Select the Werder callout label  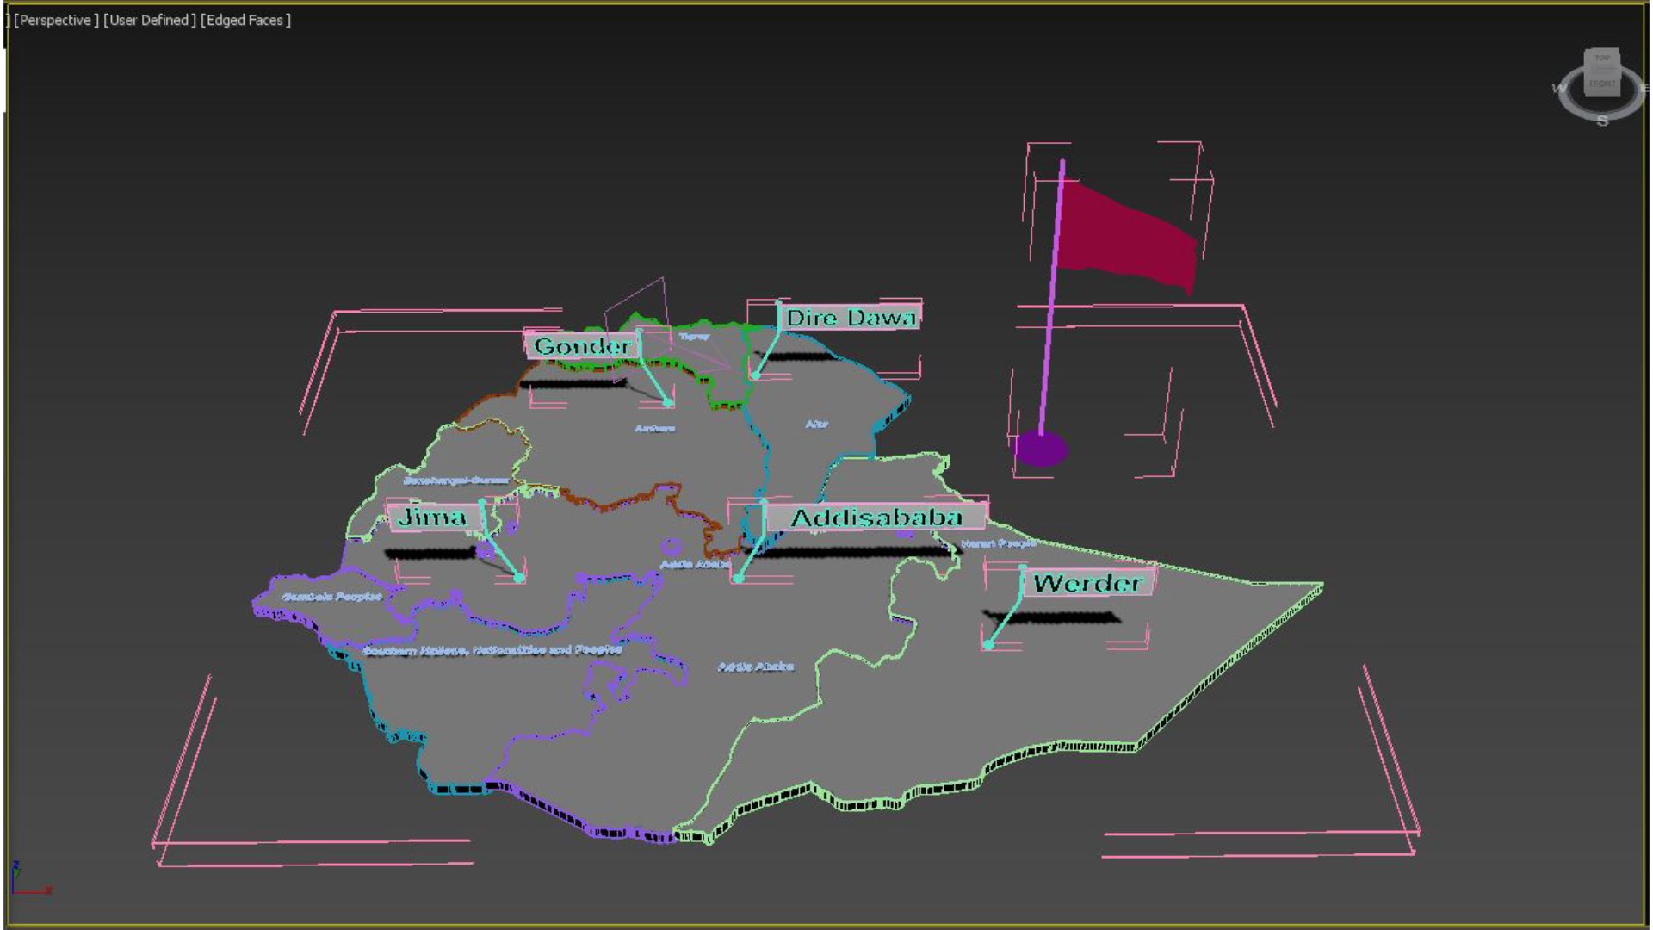point(1088,583)
